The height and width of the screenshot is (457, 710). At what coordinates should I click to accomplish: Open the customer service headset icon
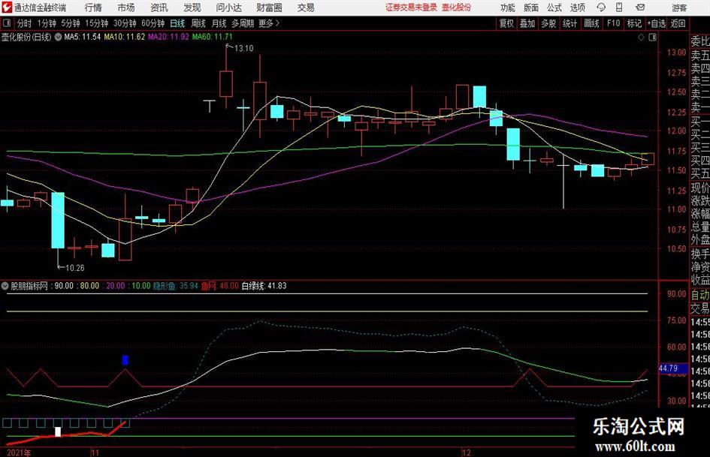(601, 8)
